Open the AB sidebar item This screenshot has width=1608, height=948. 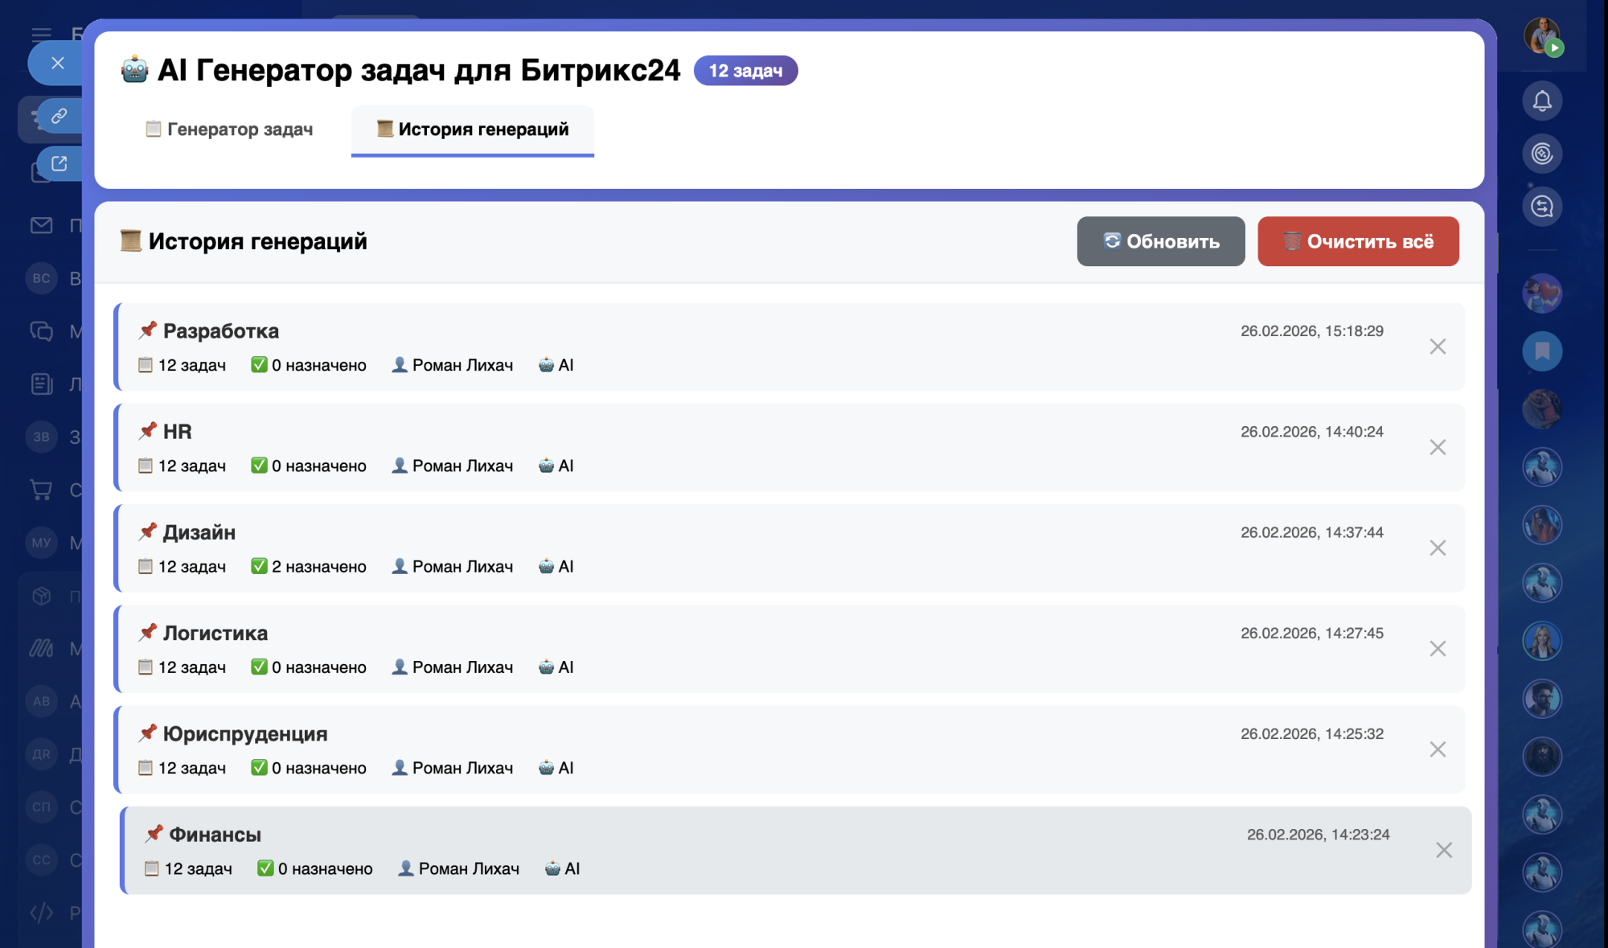[x=42, y=701]
